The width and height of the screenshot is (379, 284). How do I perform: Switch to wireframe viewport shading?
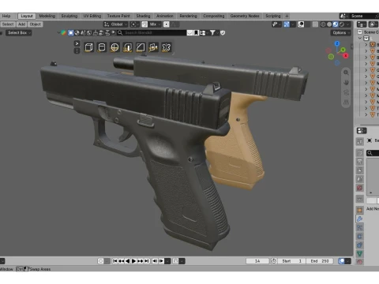click(x=323, y=24)
